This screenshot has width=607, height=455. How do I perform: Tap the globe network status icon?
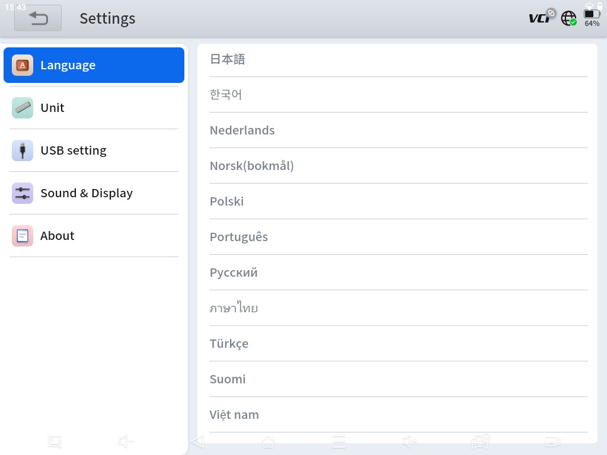tap(568, 18)
